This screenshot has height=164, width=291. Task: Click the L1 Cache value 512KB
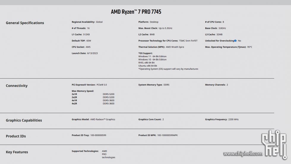pyautogui.click(x=86, y=35)
